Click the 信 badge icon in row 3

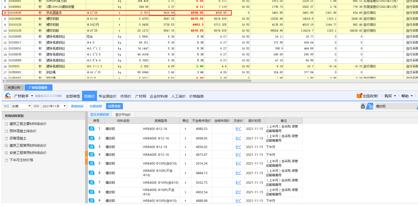coord(92,147)
